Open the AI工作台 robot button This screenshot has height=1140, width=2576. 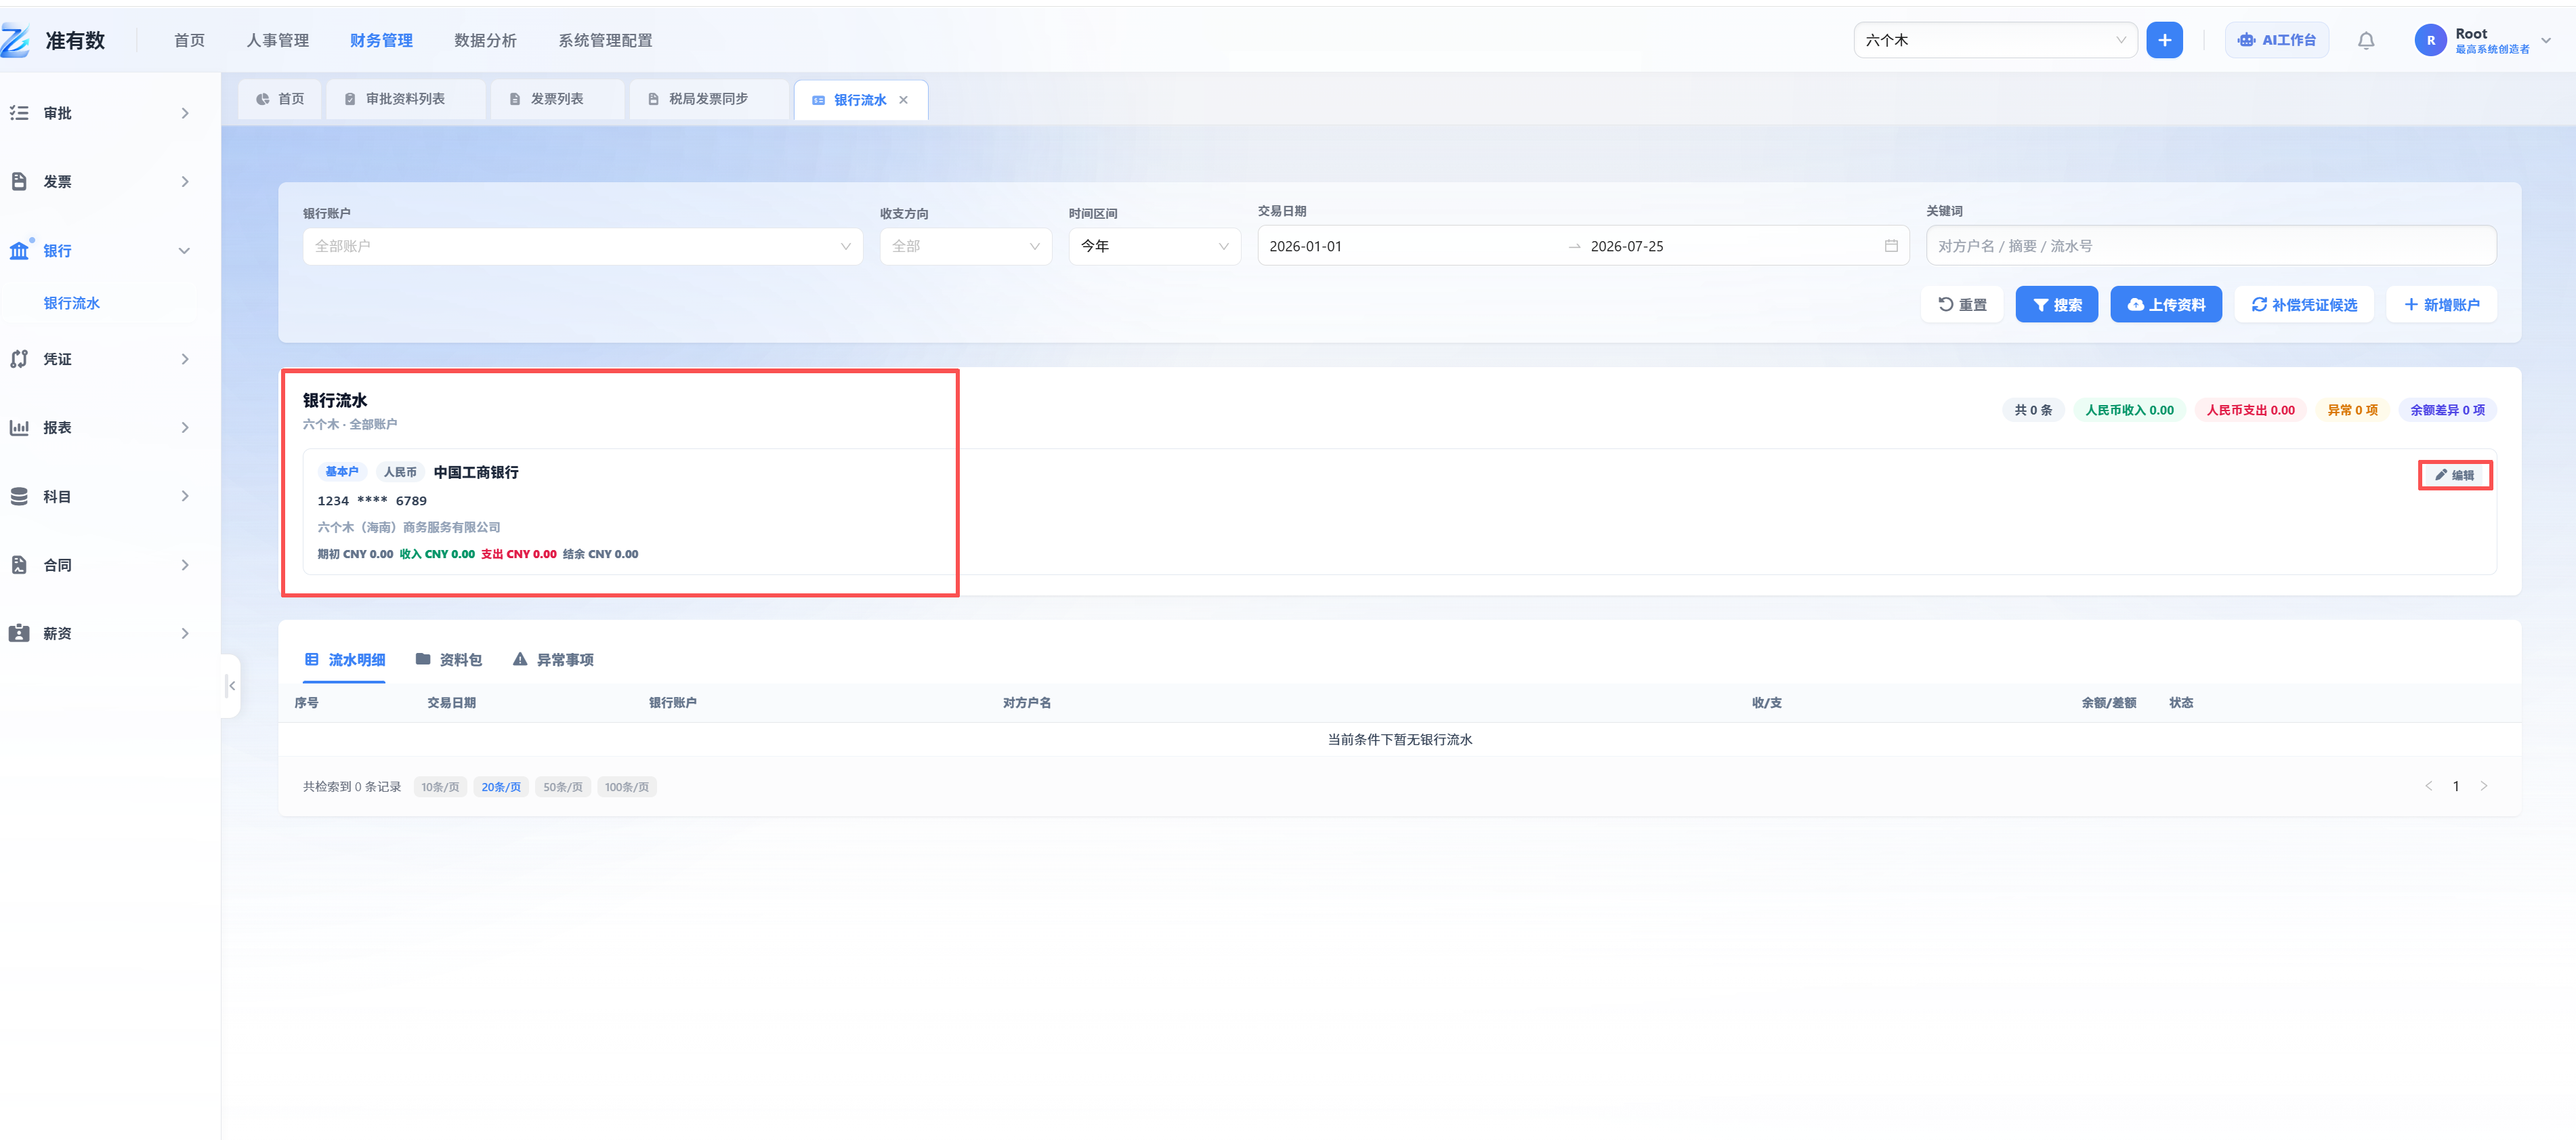(x=2277, y=40)
